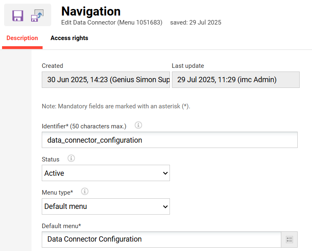Viewport: 312px width, 251px height.
Task: Click info icon next to Identifier label
Action: tap(138, 125)
